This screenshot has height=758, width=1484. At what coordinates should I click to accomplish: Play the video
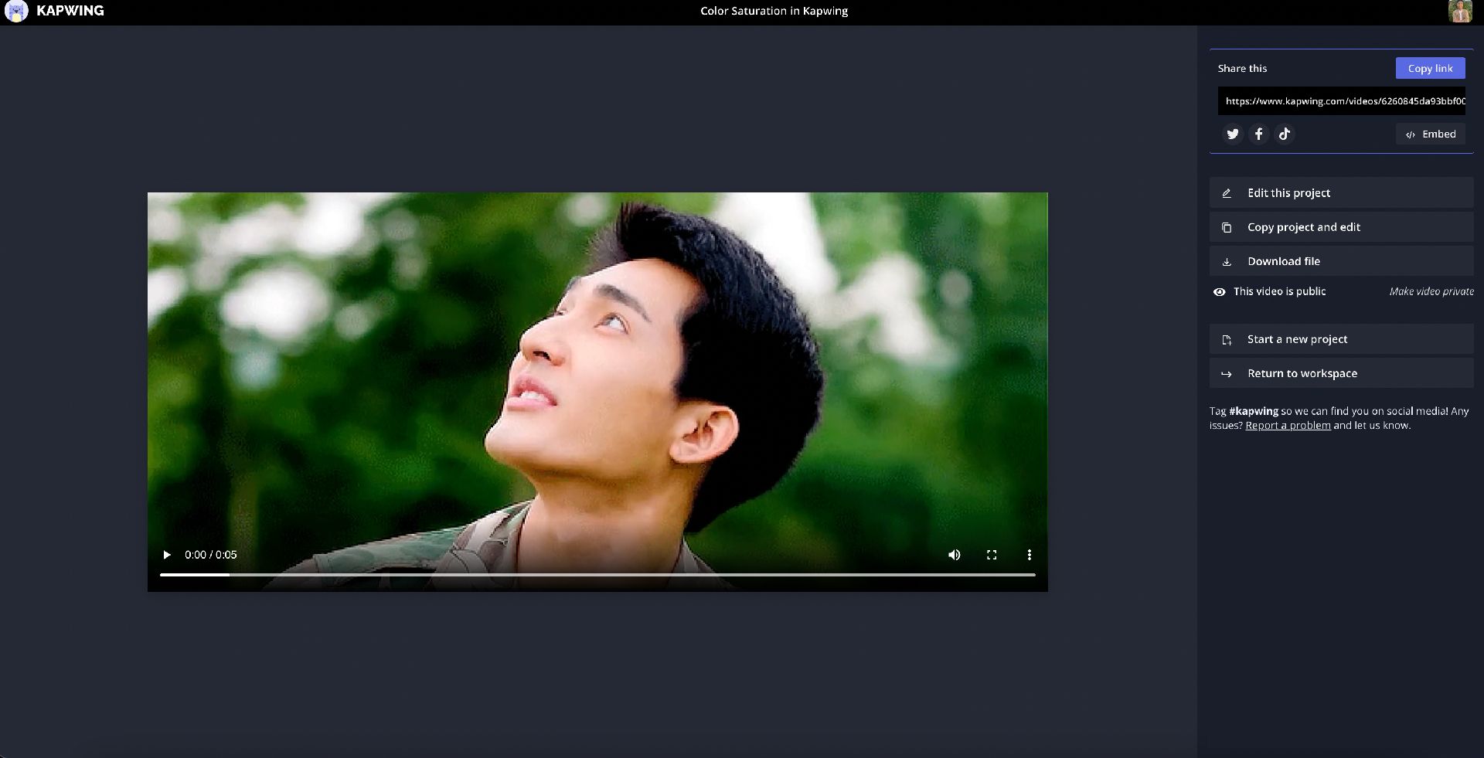point(167,555)
